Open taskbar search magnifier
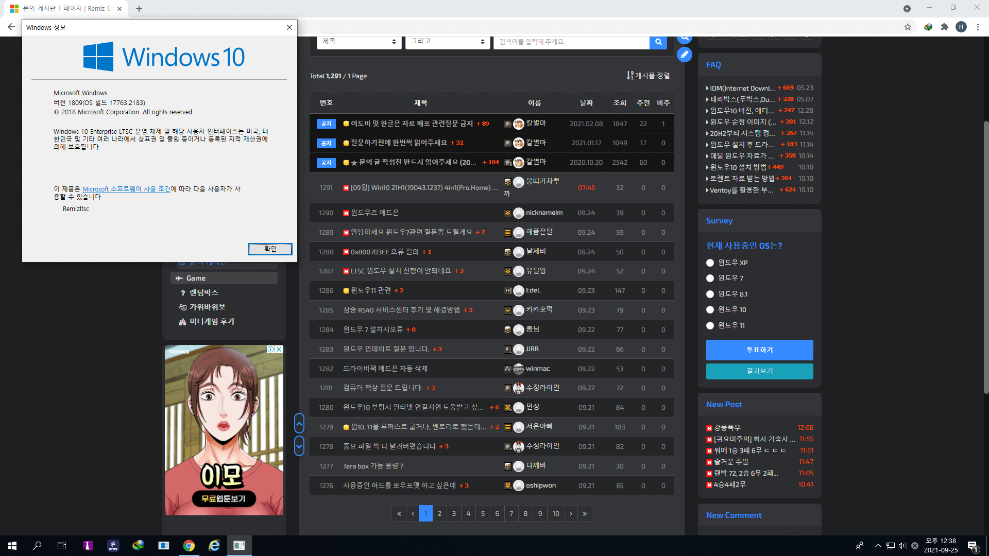 [37, 546]
